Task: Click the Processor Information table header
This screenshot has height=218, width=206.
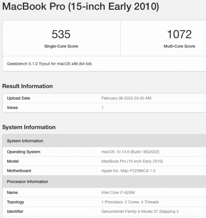Action: (104, 182)
